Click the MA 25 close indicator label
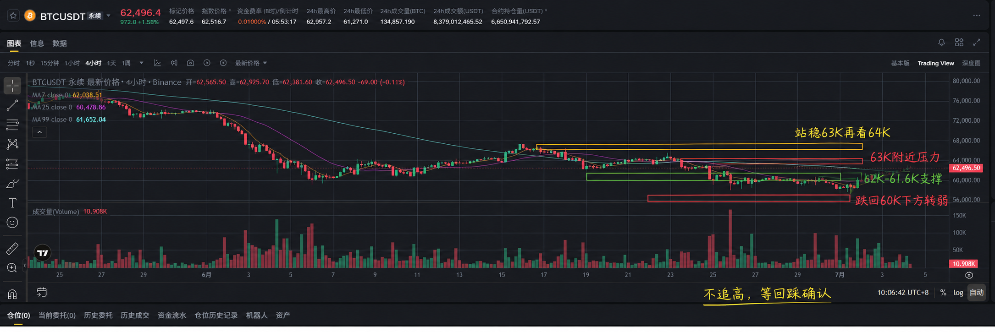The image size is (995, 332). pos(52,107)
